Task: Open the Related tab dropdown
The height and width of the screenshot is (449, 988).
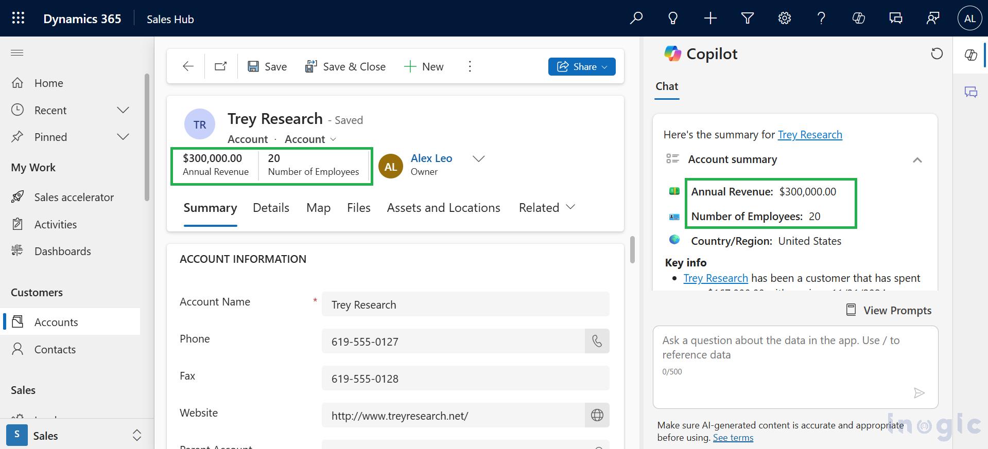Action: click(x=547, y=208)
